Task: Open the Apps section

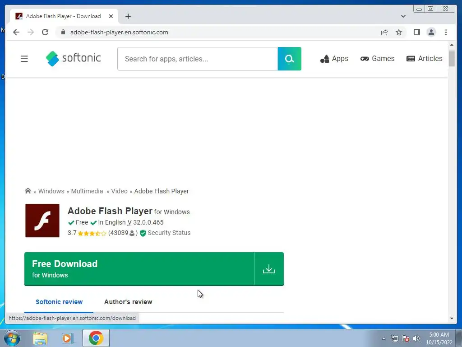Action: [334, 59]
